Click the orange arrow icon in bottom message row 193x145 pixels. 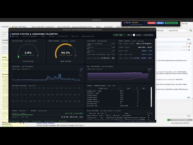coord(187,50)
